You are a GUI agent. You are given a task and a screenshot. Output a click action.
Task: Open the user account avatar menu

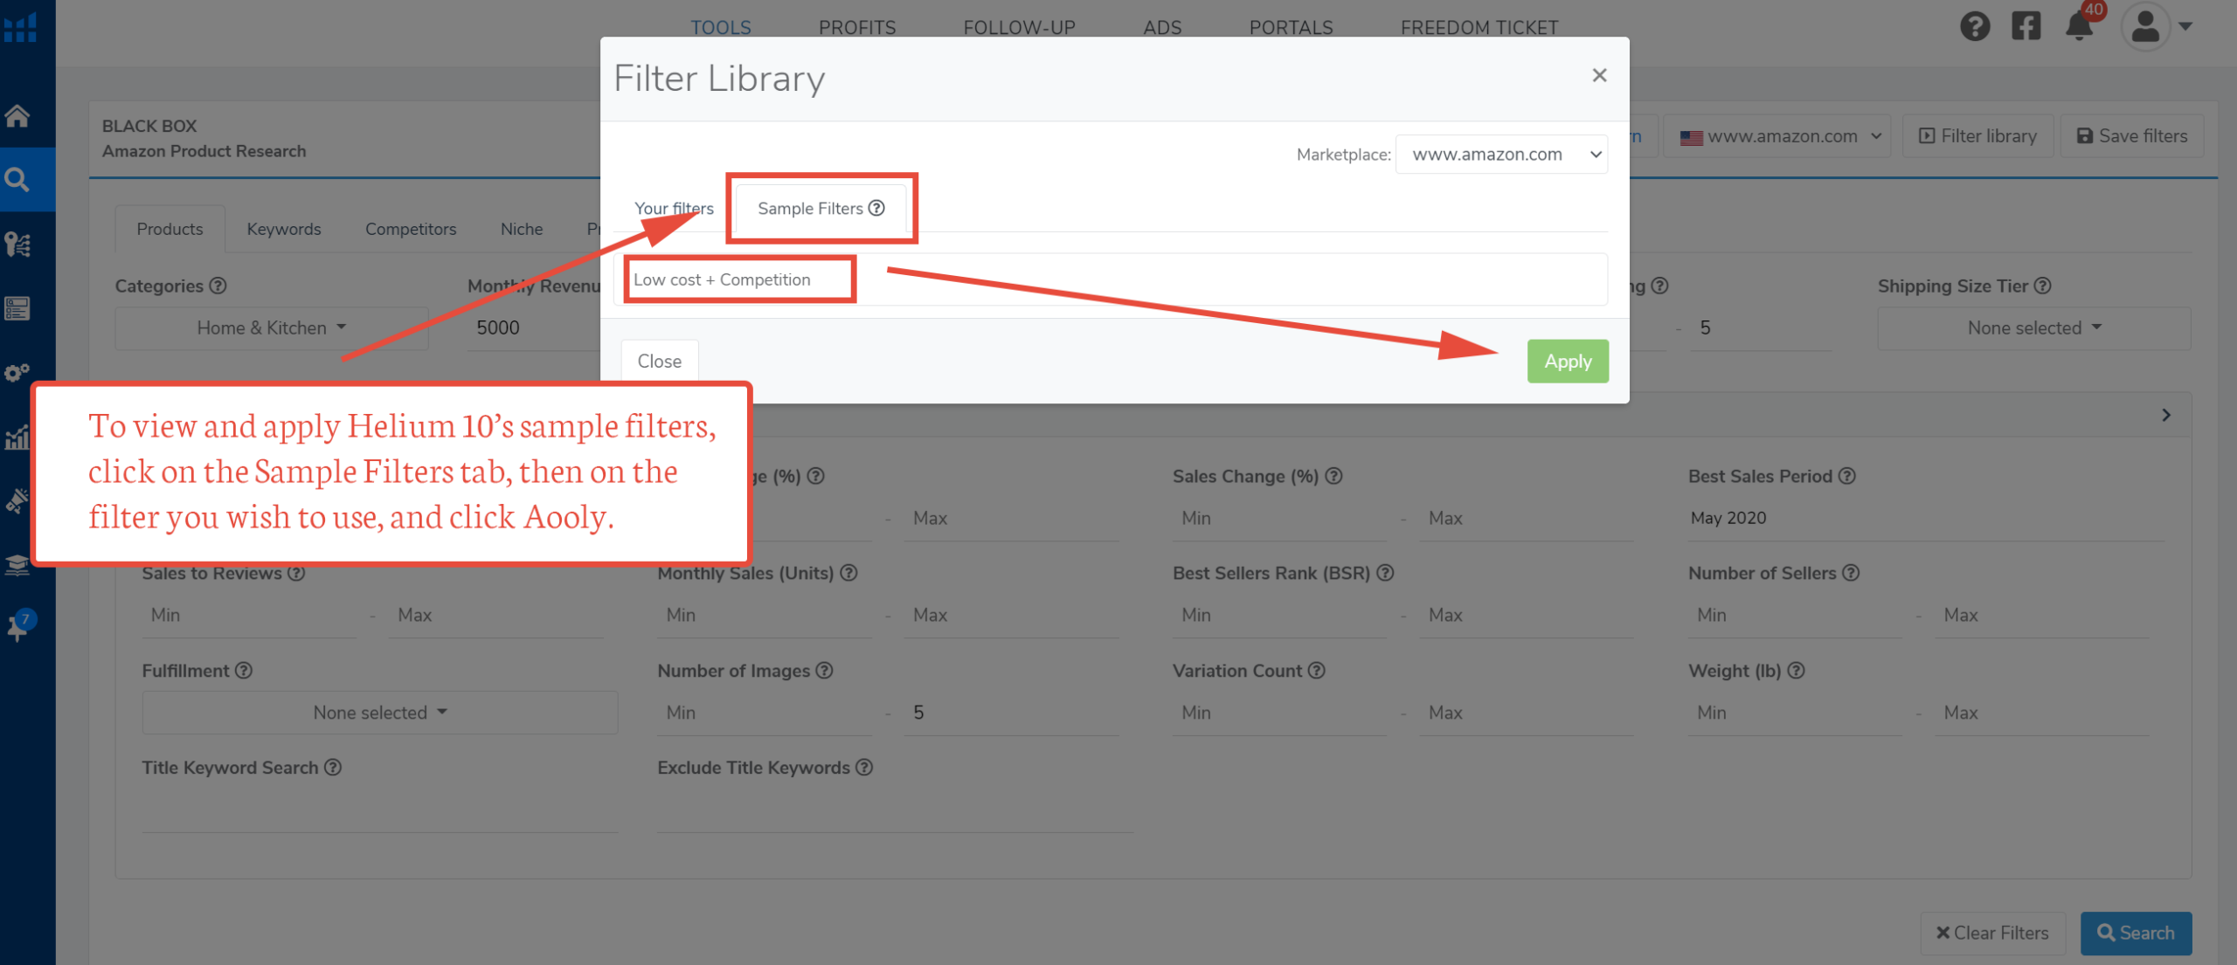(2148, 26)
